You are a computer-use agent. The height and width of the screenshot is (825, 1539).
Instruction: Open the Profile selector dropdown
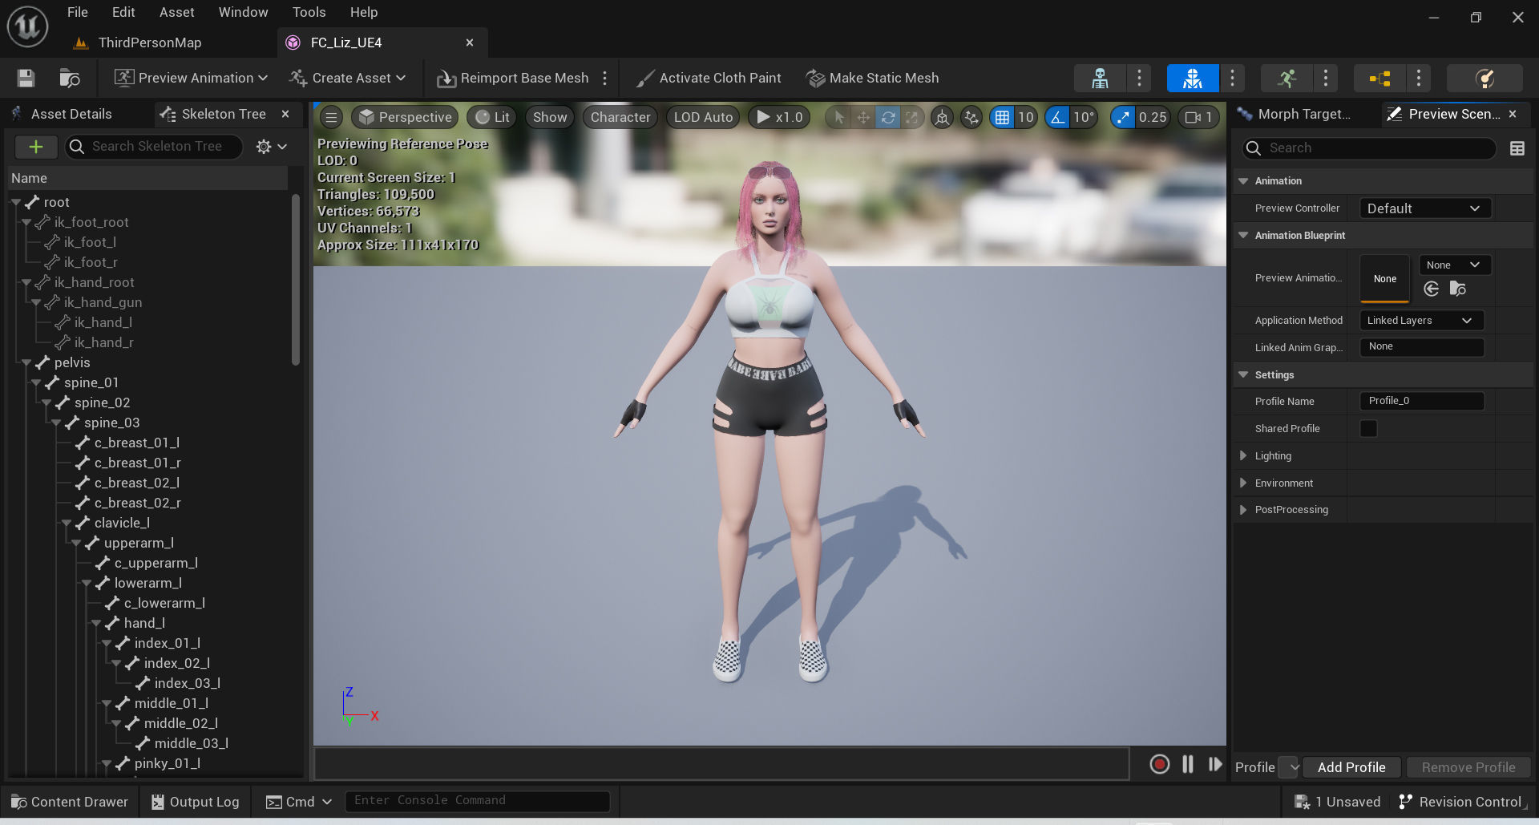click(x=1289, y=767)
